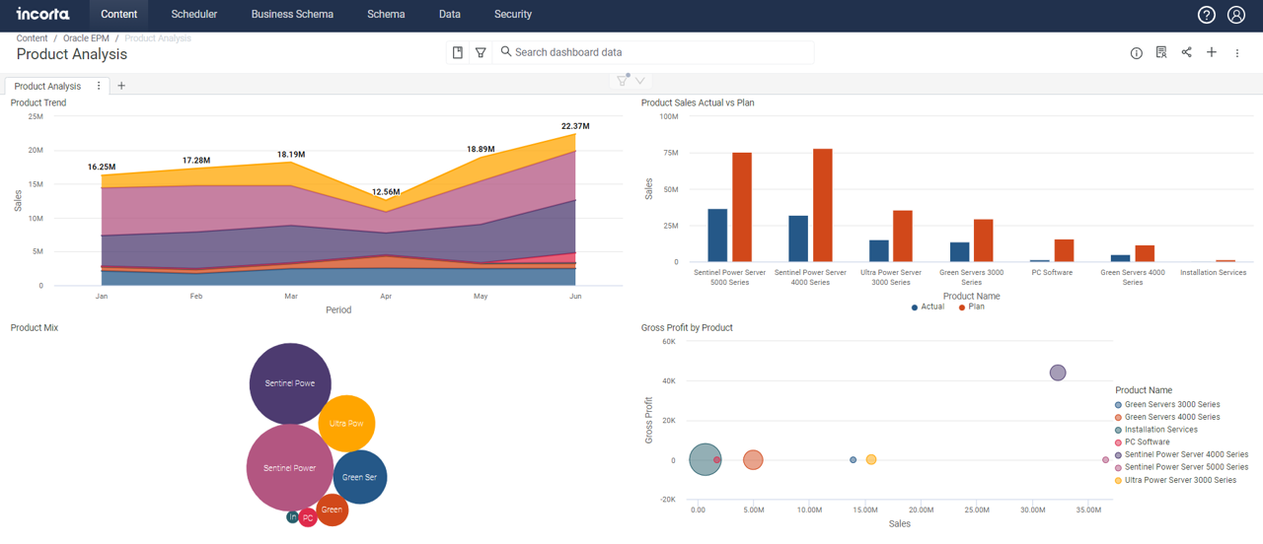Click the Product Sales Actual vs Plan title
Image resolution: width=1263 pixels, height=544 pixels.
pyautogui.click(x=698, y=102)
